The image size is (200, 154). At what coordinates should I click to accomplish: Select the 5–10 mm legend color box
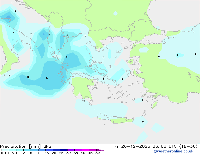[x=34, y=150]
